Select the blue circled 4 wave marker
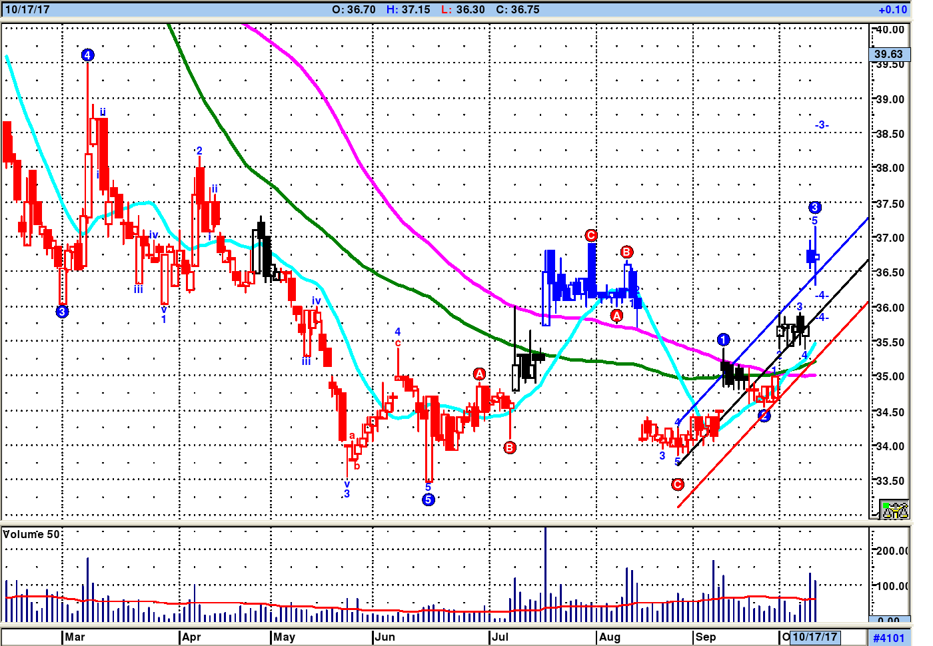This screenshot has height=646, width=933. (x=88, y=55)
